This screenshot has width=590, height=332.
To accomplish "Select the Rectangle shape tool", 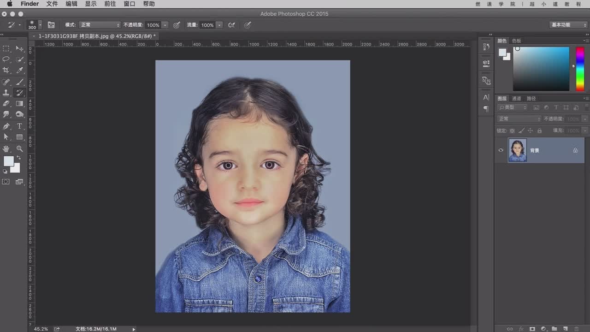I will 20,137.
